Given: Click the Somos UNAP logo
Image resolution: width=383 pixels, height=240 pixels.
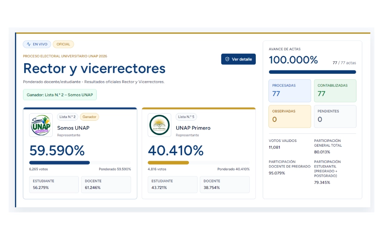Looking at the screenshot, I should (41, 125).
